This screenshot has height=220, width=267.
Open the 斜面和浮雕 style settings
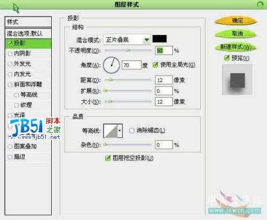[28, 84]
